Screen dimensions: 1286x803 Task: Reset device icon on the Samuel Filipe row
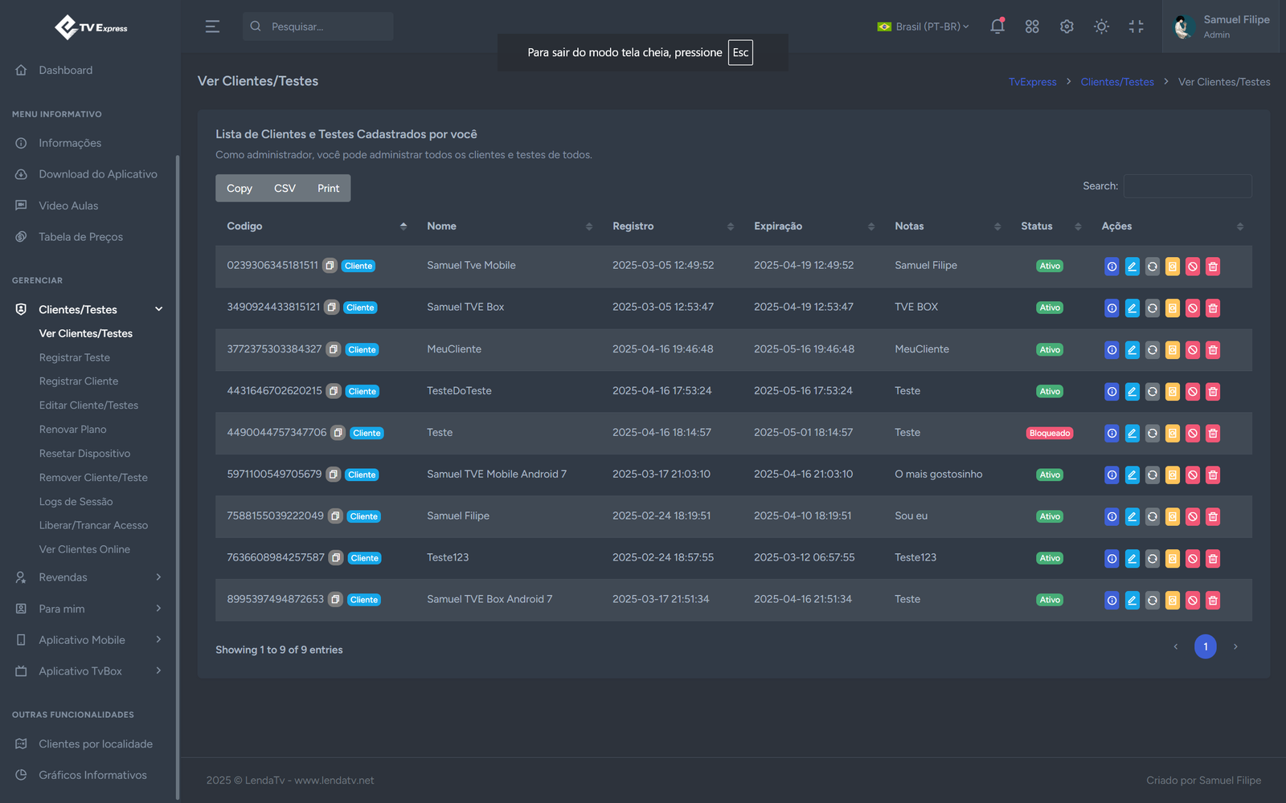1173,517
